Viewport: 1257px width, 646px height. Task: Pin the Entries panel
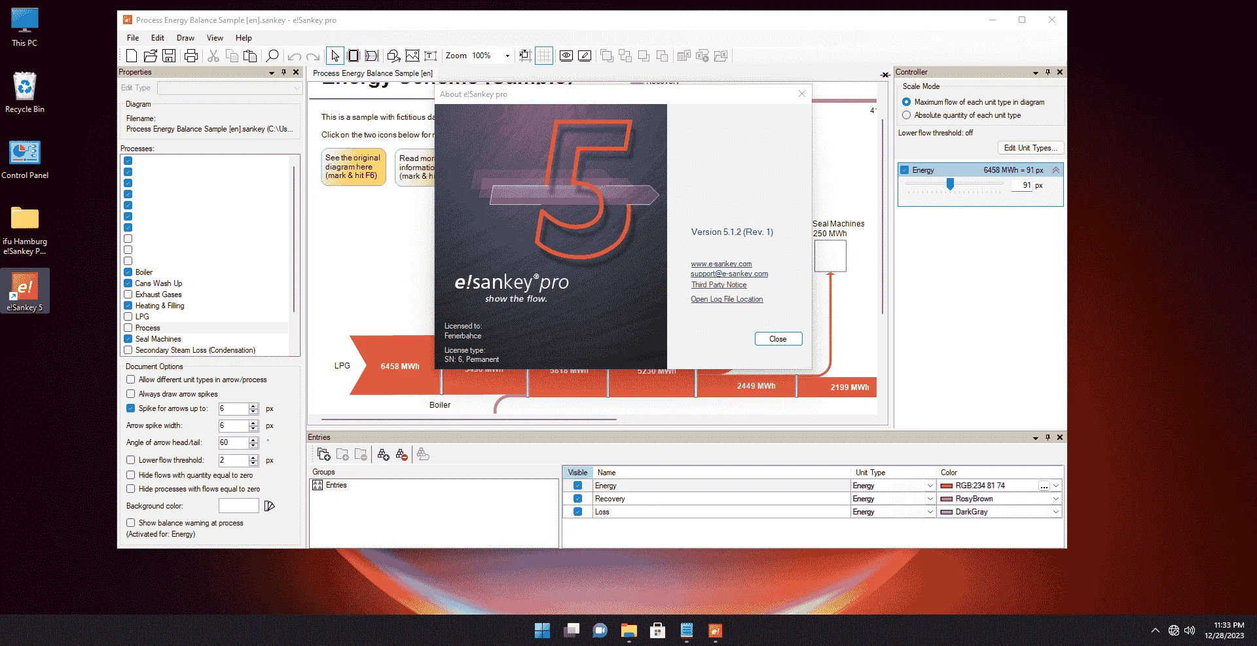pos(1047,437)
